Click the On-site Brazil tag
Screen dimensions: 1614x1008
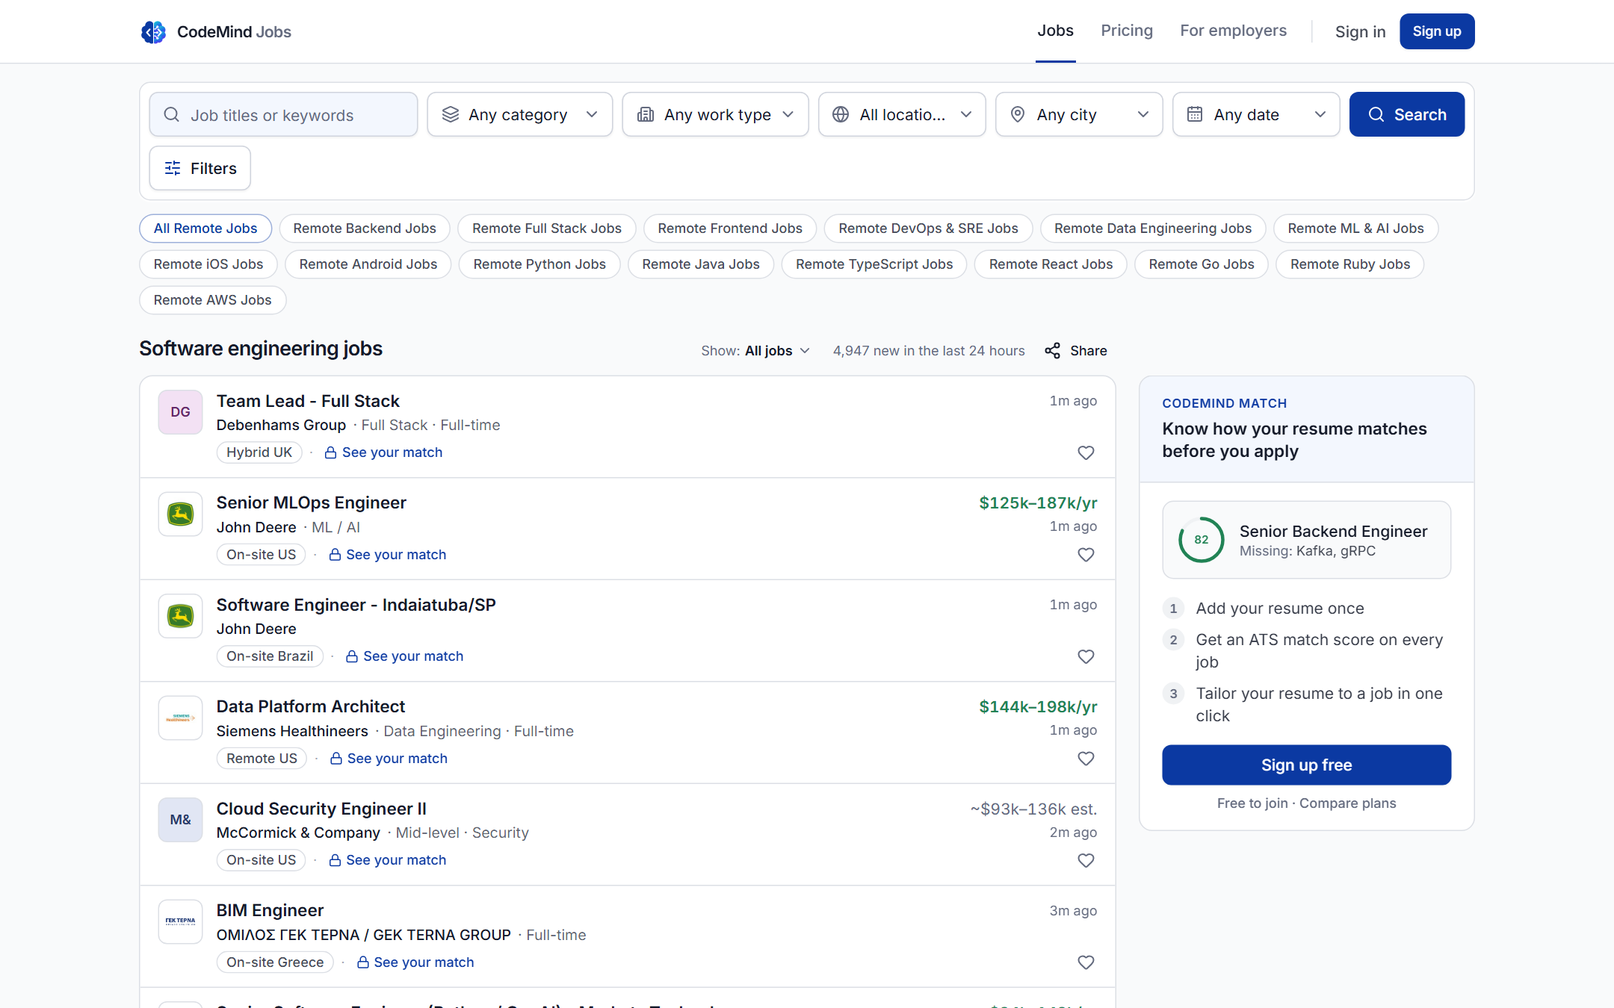point(270,656)
